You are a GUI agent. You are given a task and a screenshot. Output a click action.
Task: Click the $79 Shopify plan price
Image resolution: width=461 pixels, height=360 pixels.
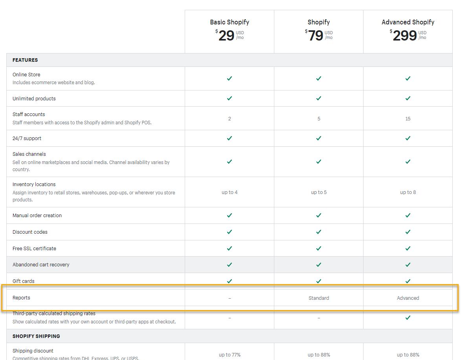(316, 36)
